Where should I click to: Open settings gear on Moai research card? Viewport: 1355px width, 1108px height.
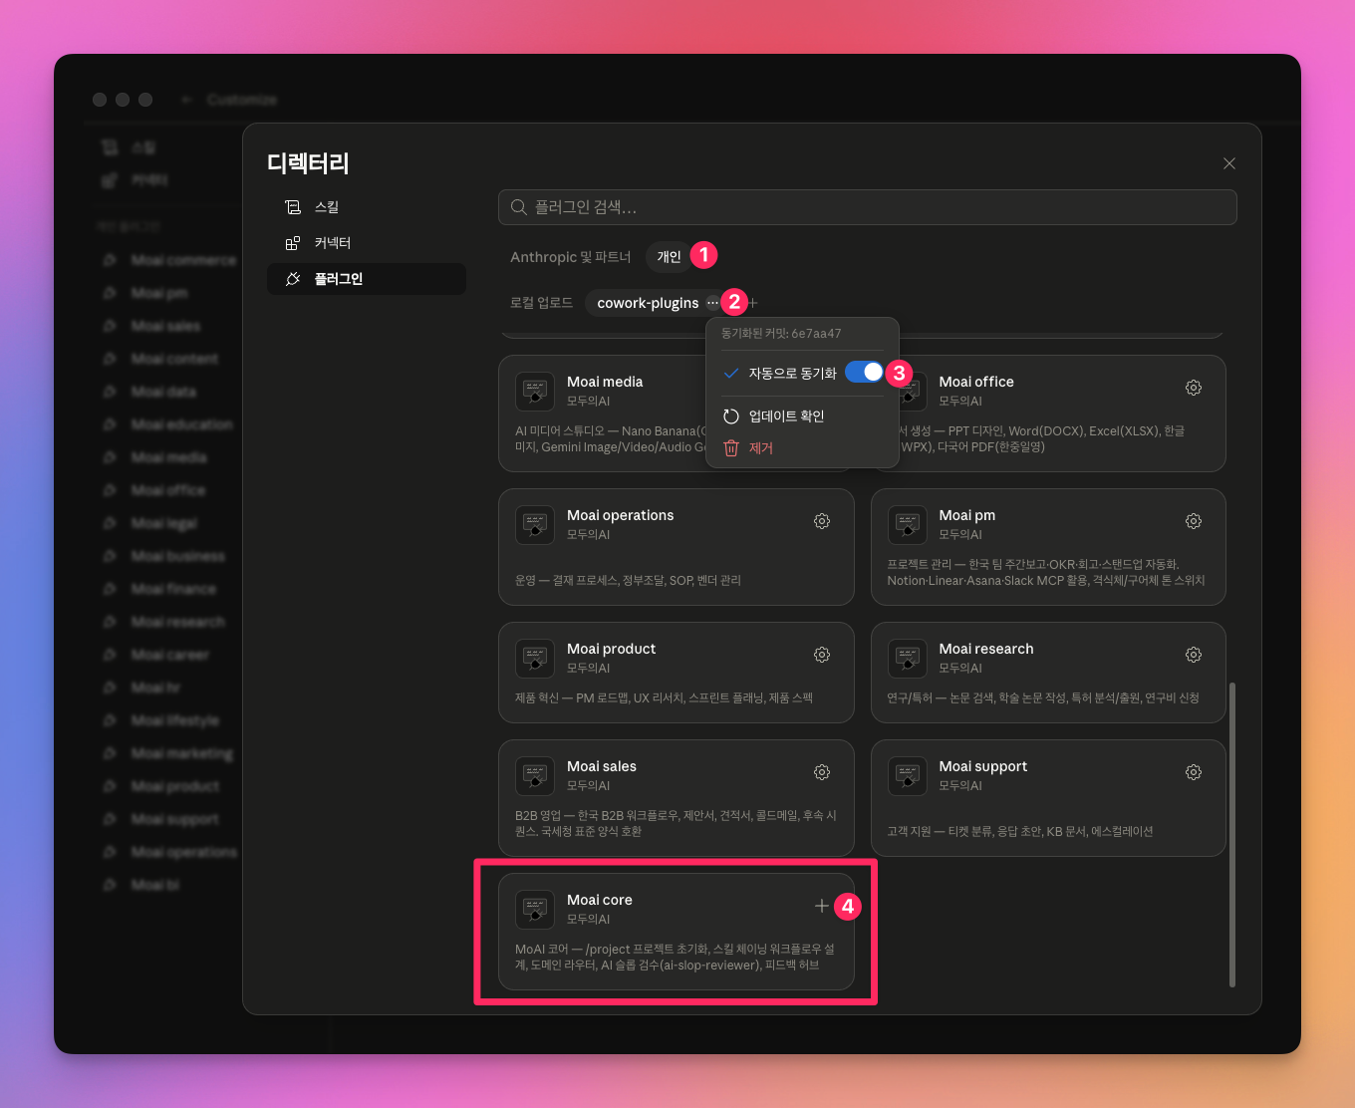(1194, 655)
